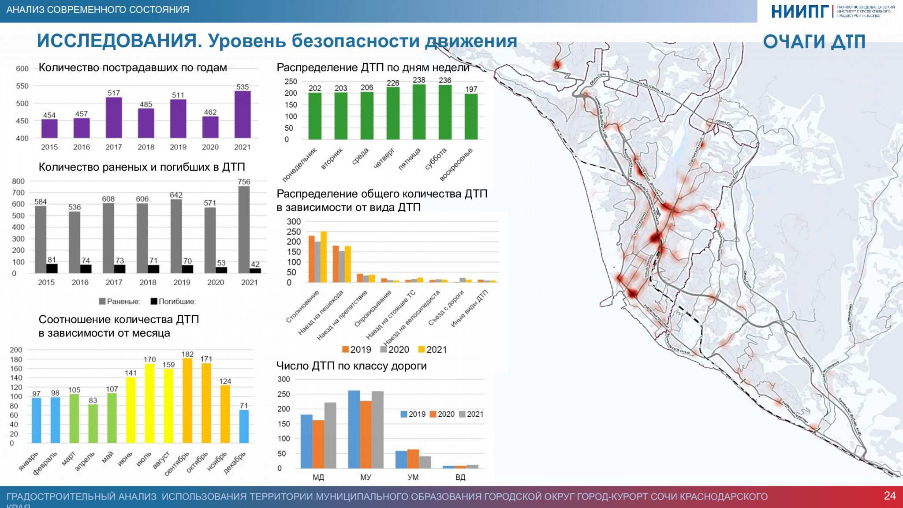Click the purple 2021 bar in victims chart
Image resolution: width=903 pixels, height=508 pixels.
point(243,115)
